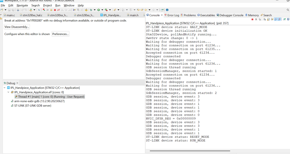Viewport: 290px width, 154px height.
Task: Suspend the running debug session
Action: point(51,10)
